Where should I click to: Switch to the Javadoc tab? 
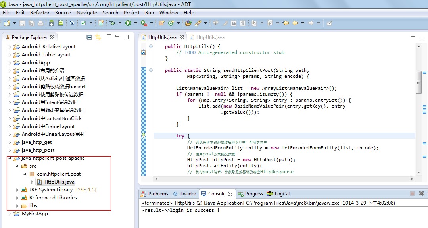[x=185, y=193]
